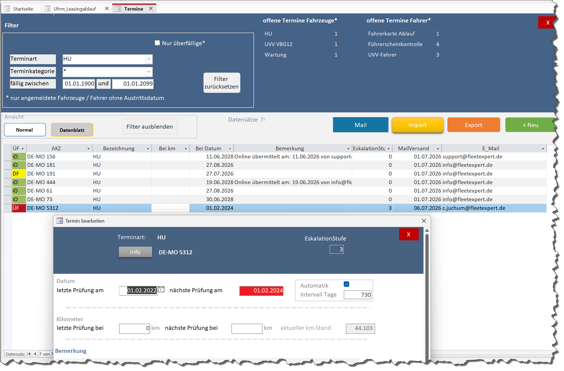Click the letzte Prüfung am date field
The width and height of the screenshot is (564, 371).
point(138,291)
